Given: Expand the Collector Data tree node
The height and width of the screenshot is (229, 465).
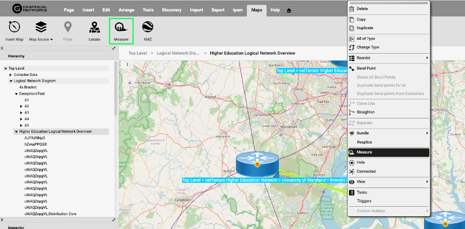Looking at the screenshot, I should (11, 75).
